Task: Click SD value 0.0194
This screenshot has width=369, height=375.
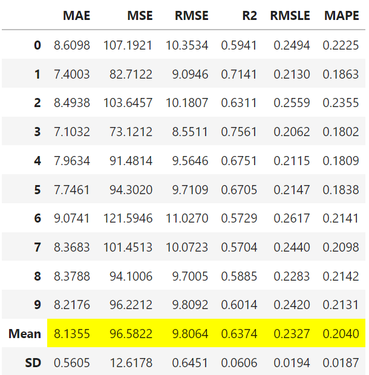Action: 292,363
